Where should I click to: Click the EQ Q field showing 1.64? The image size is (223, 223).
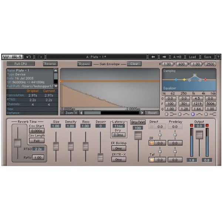coord(197,109)
